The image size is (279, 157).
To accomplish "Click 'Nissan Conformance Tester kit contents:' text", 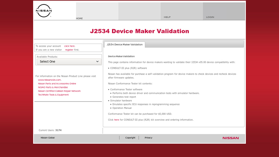I will tap(130, 83).
